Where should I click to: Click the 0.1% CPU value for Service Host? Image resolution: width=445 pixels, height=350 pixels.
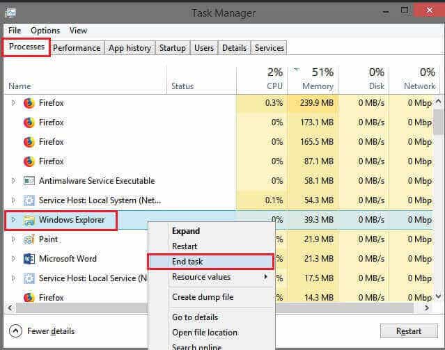[274, 200]
